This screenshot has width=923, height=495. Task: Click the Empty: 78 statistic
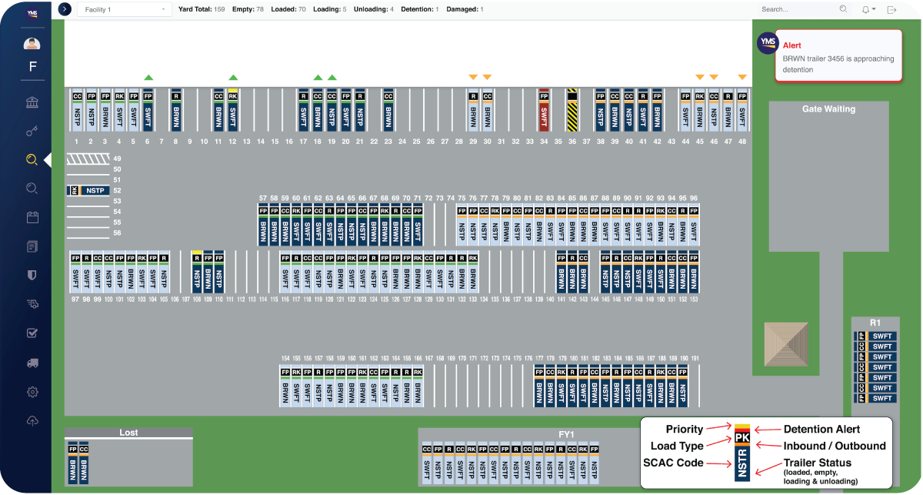click(248, 9)
